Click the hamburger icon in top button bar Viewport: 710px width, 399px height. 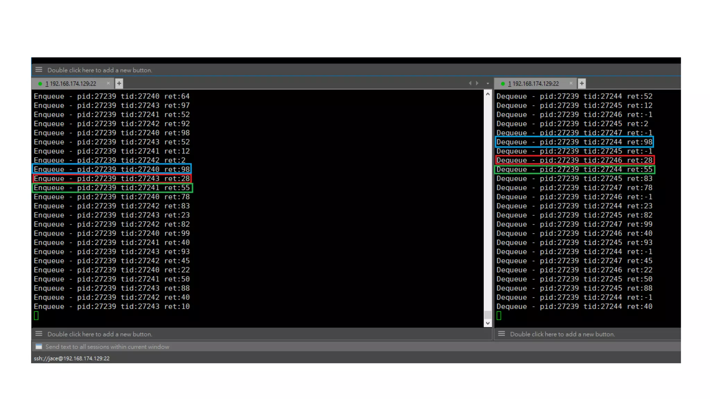click(39, 70)
